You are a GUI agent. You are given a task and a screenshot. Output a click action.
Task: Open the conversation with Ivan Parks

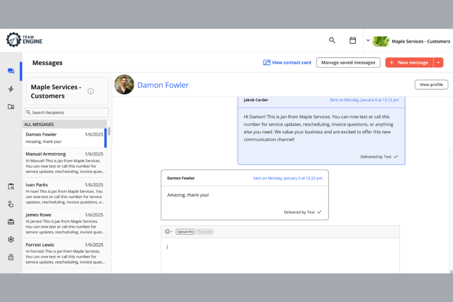[64, 193]
